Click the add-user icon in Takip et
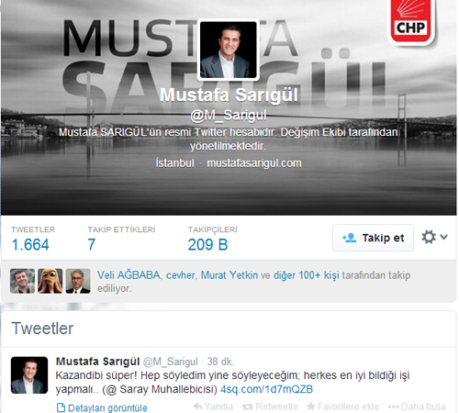The width and height of the screenshot is (459, 413). coord(349,238)
